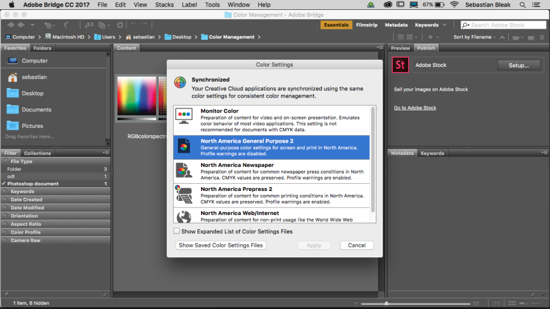Switch to the Filmstrip workspace

click(x=366, y=25)
